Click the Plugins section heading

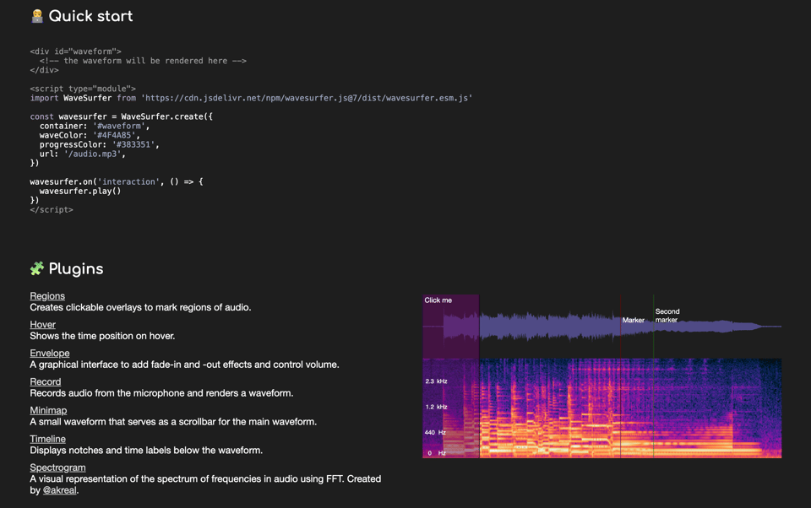coord(76,268)
